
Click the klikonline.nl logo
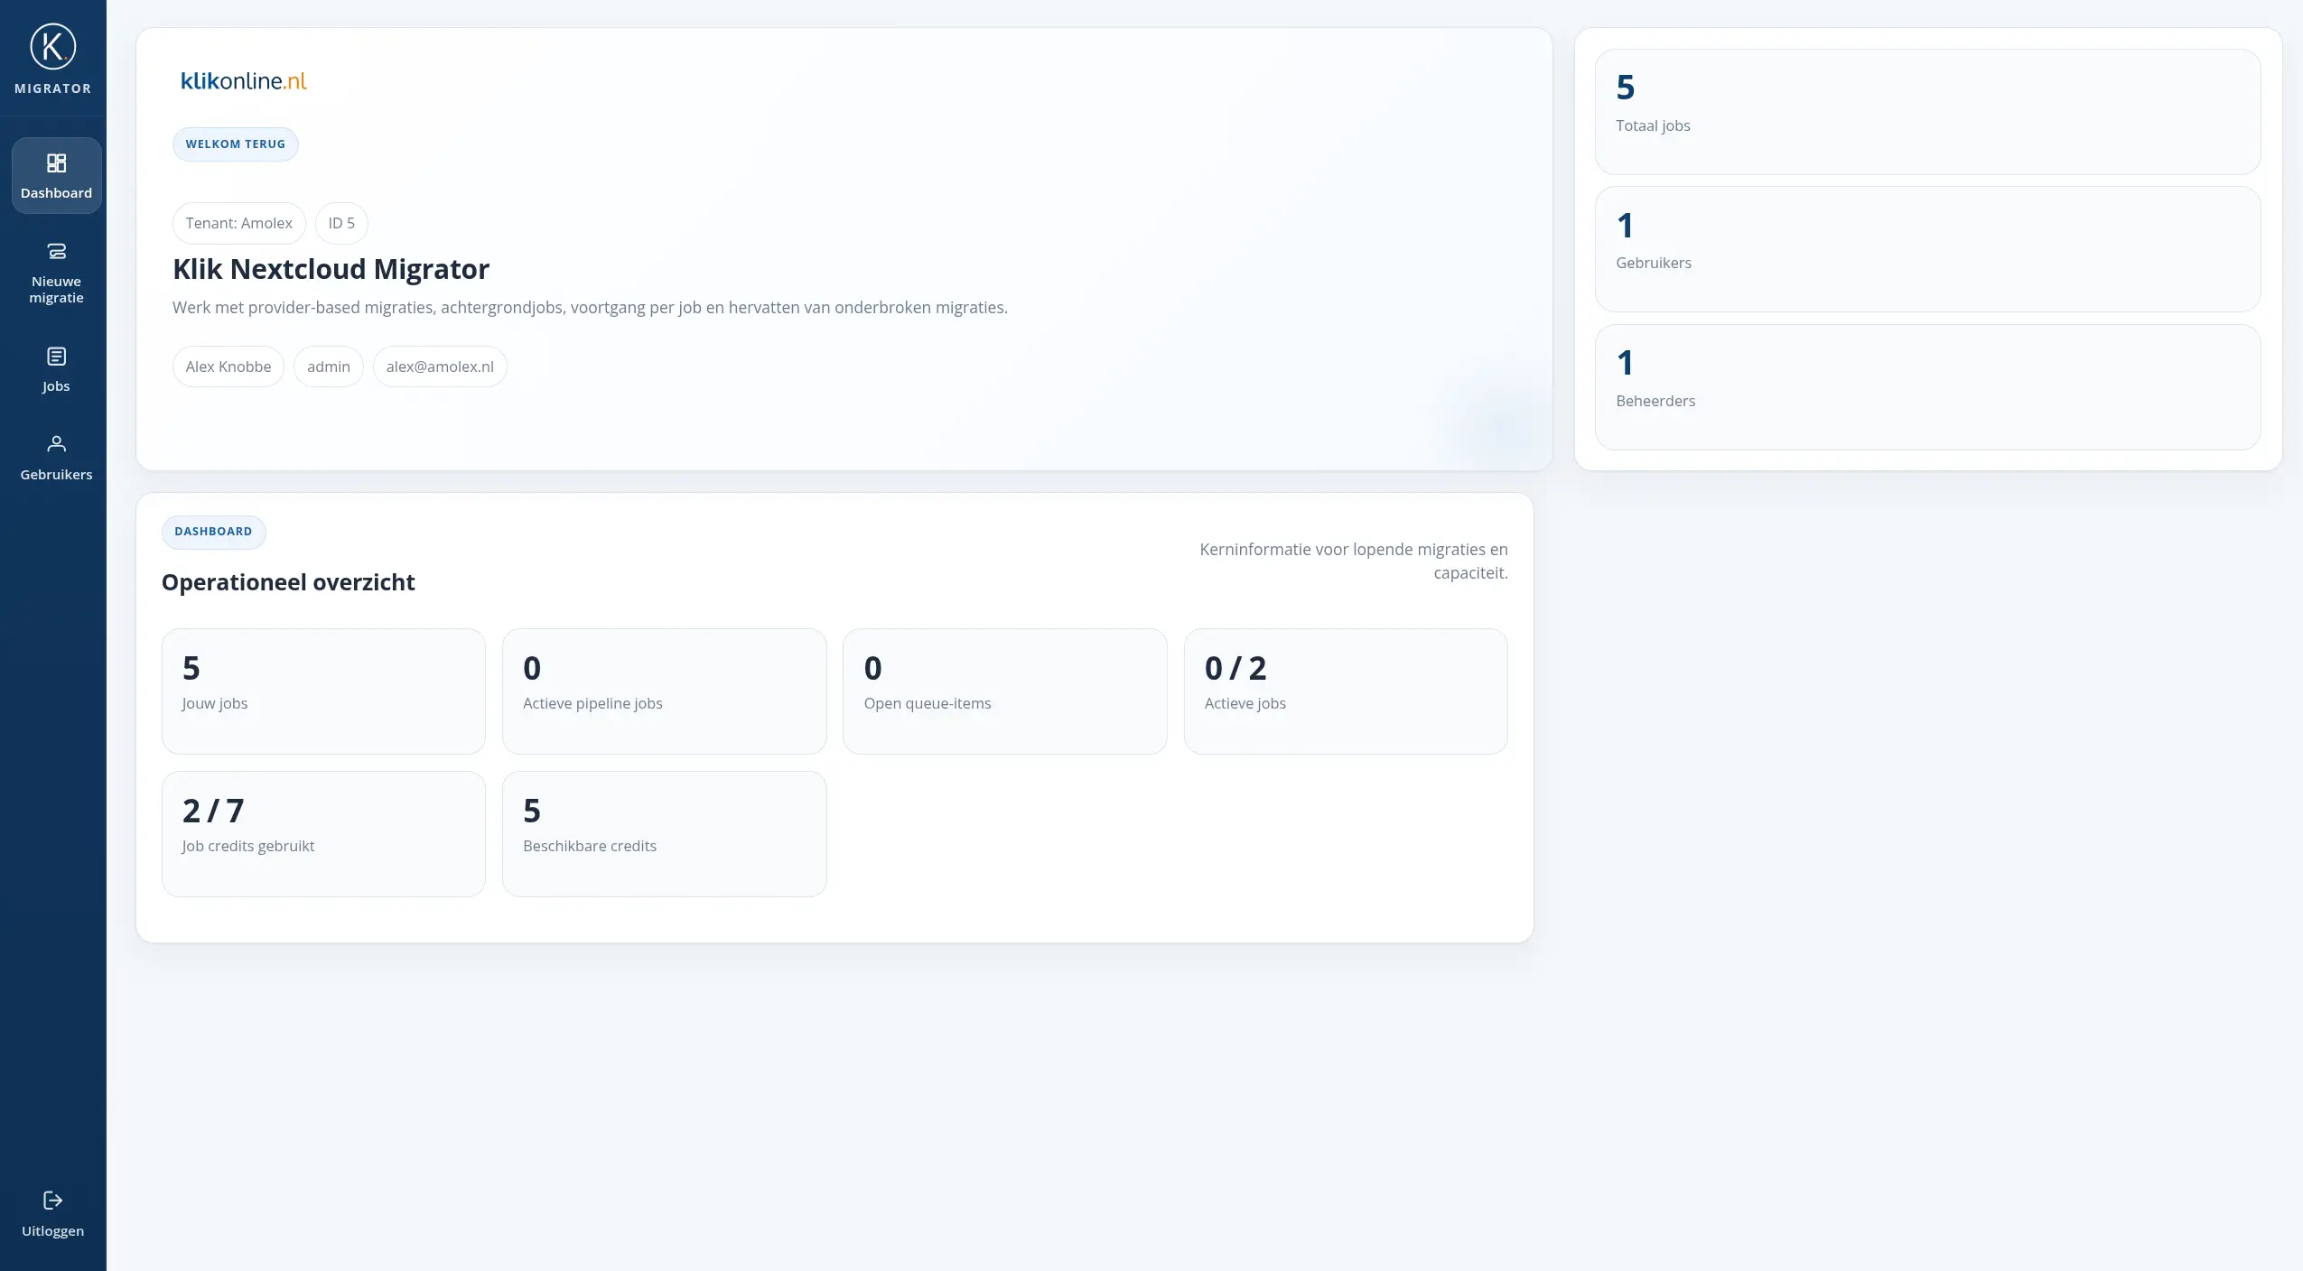coord(244,81)
